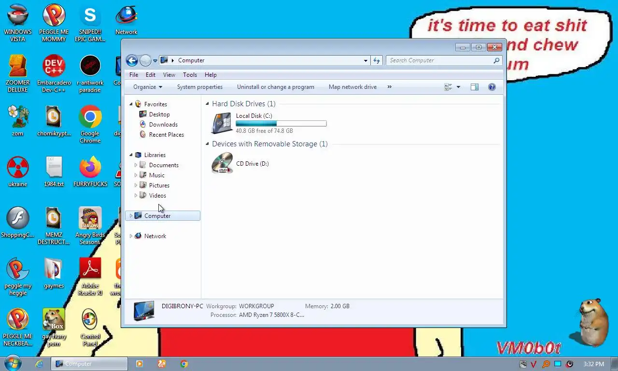This screenshot has width=618, height=371.
Task: Click the Forward navigation arrow button
Action: click(145, 60)
